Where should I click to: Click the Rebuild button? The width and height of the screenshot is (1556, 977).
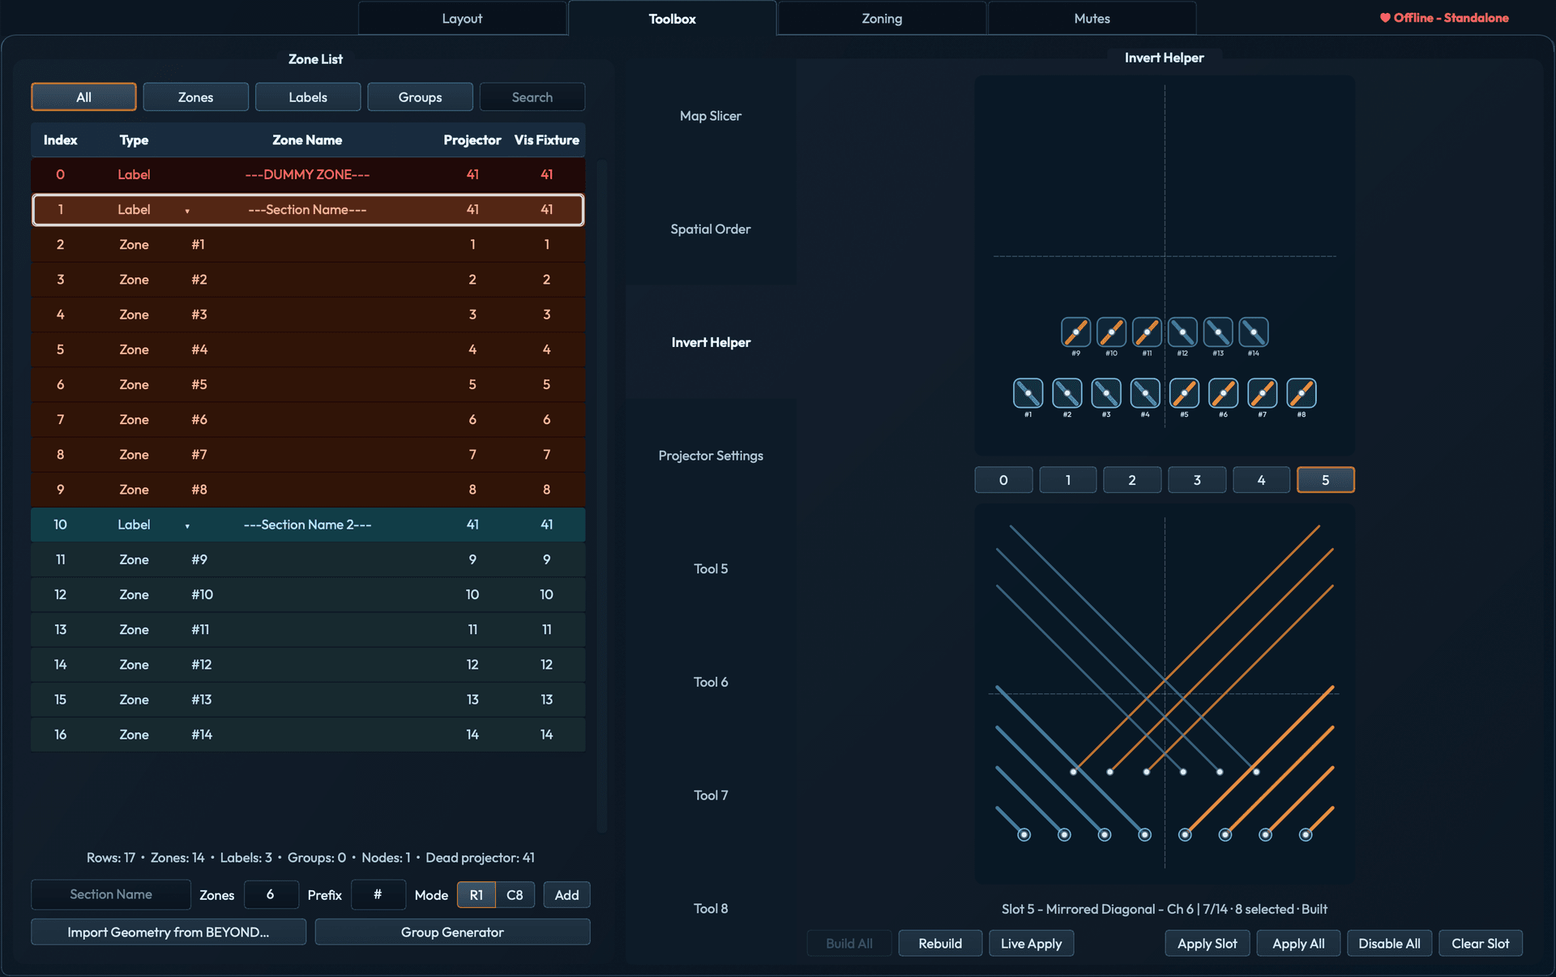940,944
